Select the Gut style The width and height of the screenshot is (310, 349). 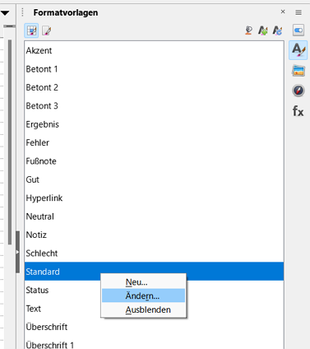(154, 179)
